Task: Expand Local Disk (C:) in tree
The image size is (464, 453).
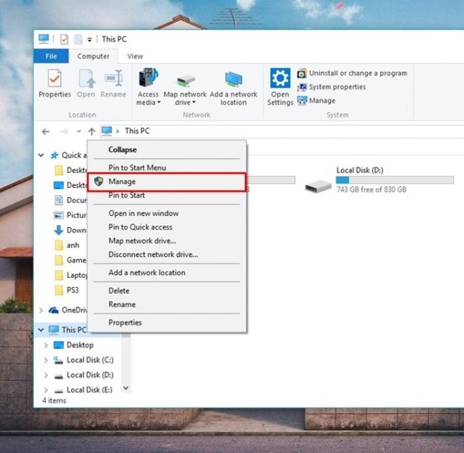Action: [46, 360]
